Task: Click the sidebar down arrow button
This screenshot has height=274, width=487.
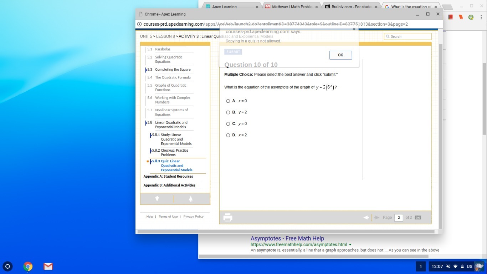Action: coord(157,199)
